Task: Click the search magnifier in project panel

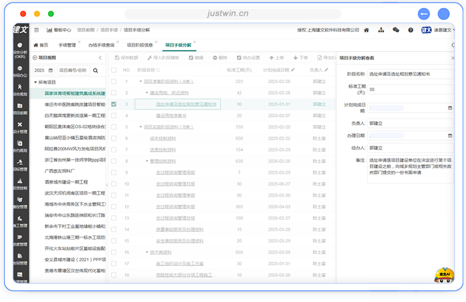Action: pyautogui.click(x=95, y=70)
